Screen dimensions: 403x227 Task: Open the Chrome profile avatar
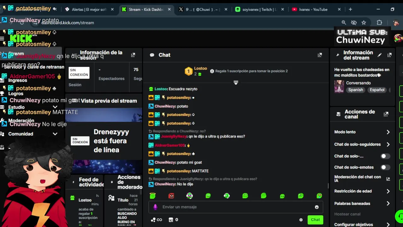[396, 23]
